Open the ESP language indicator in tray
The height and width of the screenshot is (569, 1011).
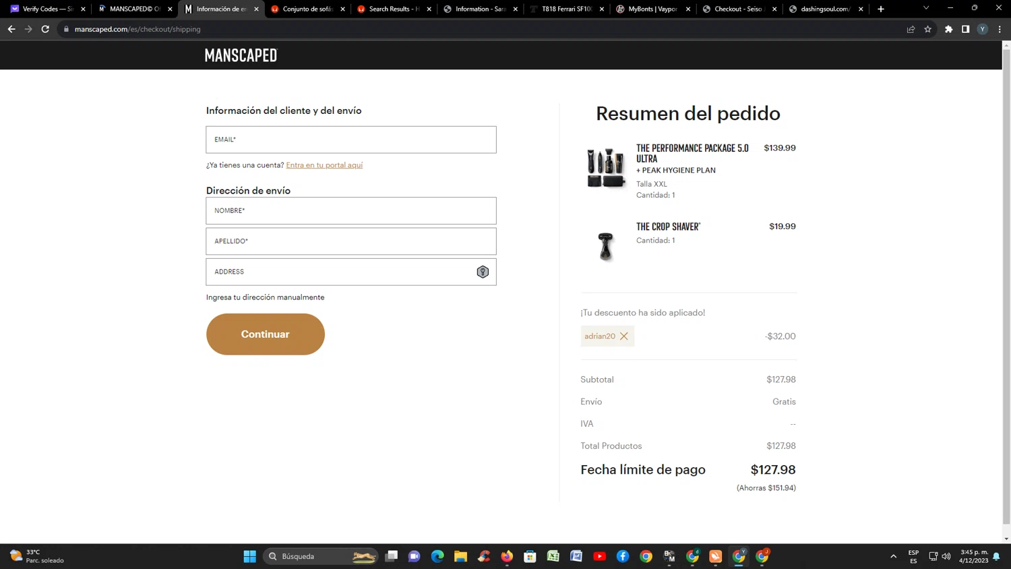913,556
